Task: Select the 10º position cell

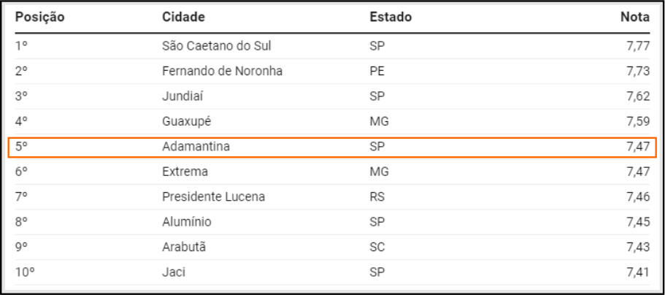Action: click(x=25, y=272)
